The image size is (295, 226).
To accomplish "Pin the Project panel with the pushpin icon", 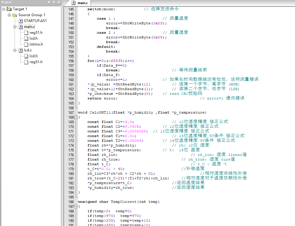I will 54,2.
